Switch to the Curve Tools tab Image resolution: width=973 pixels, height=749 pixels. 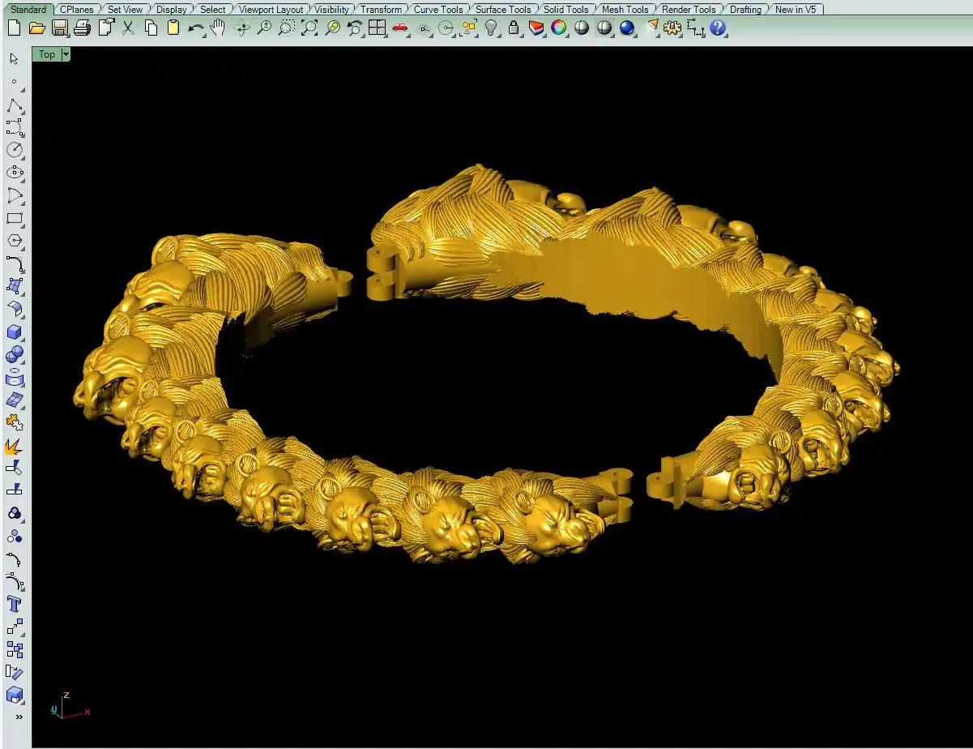pyautogui.click(x=438, y=10)
